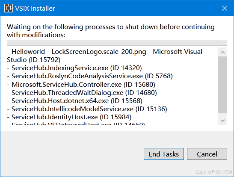234x177 pixels.
Task: Click the process list scroll down arrow
Action: [222, 120]
